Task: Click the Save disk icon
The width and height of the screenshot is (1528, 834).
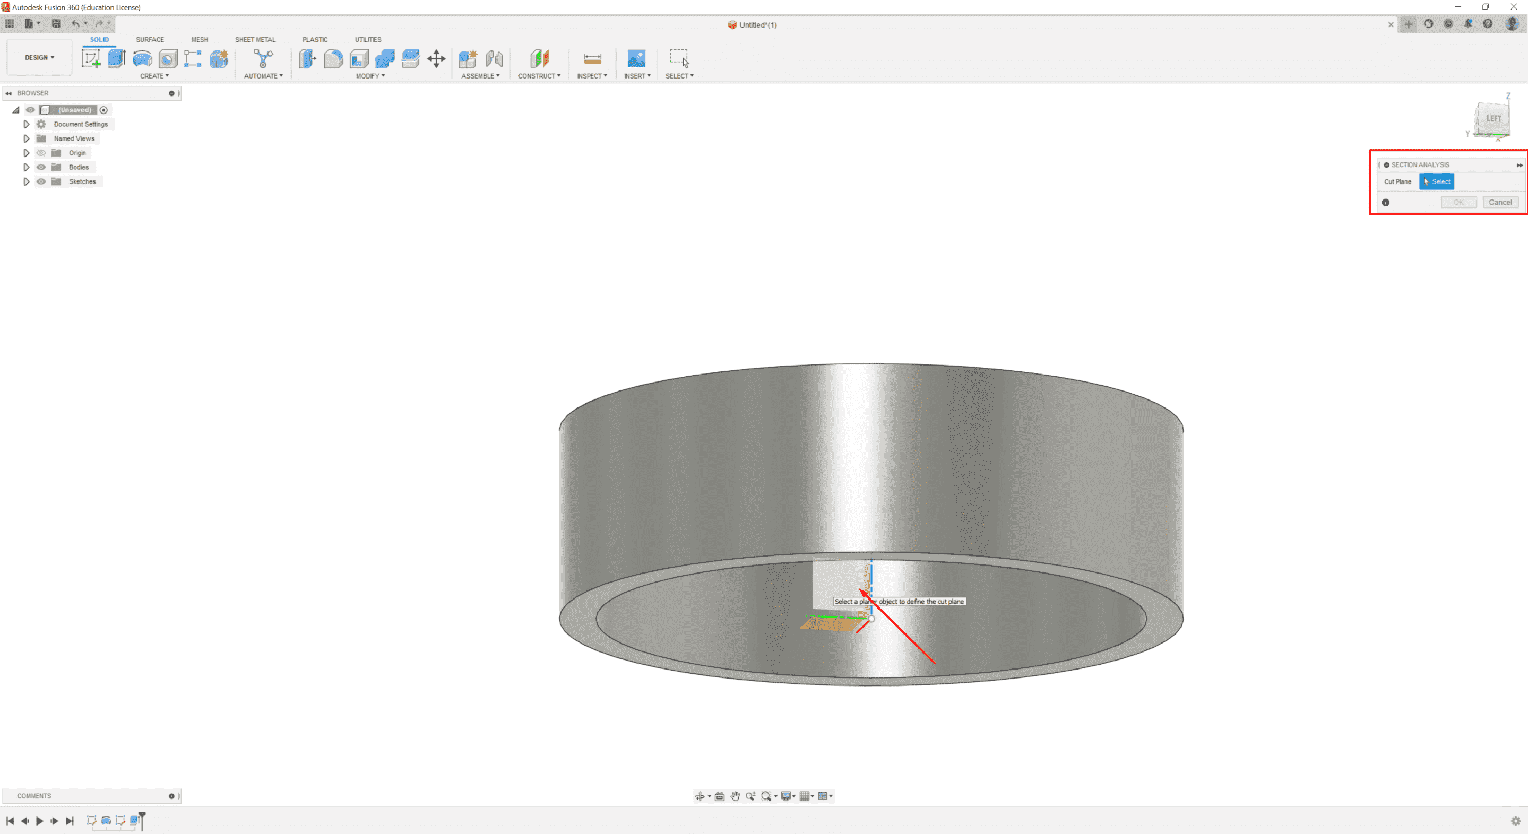Action: [56, 23]
